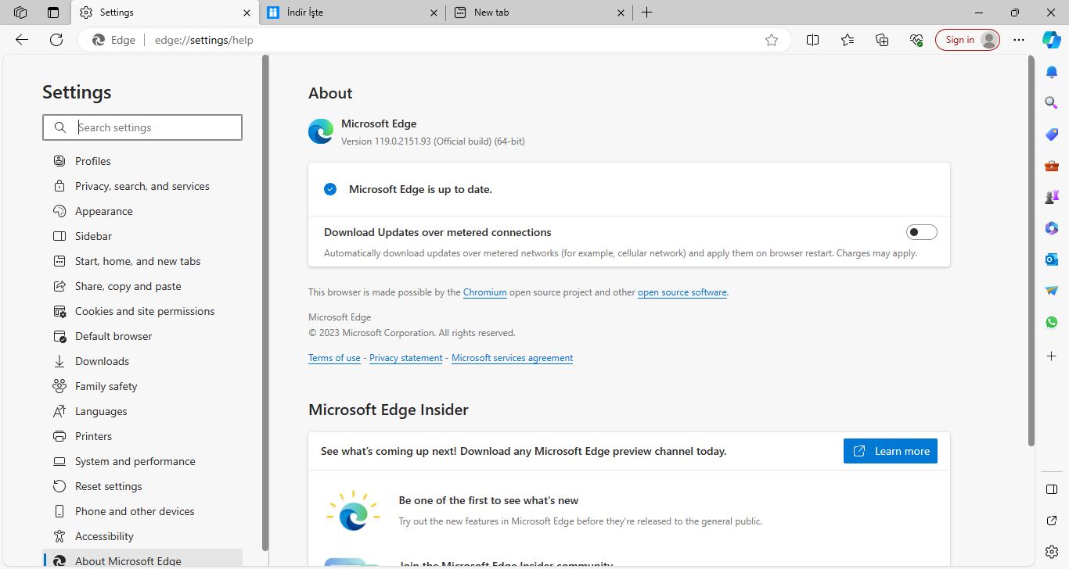Open Reset settings
1069x569 pixels.
coord(142,486)
